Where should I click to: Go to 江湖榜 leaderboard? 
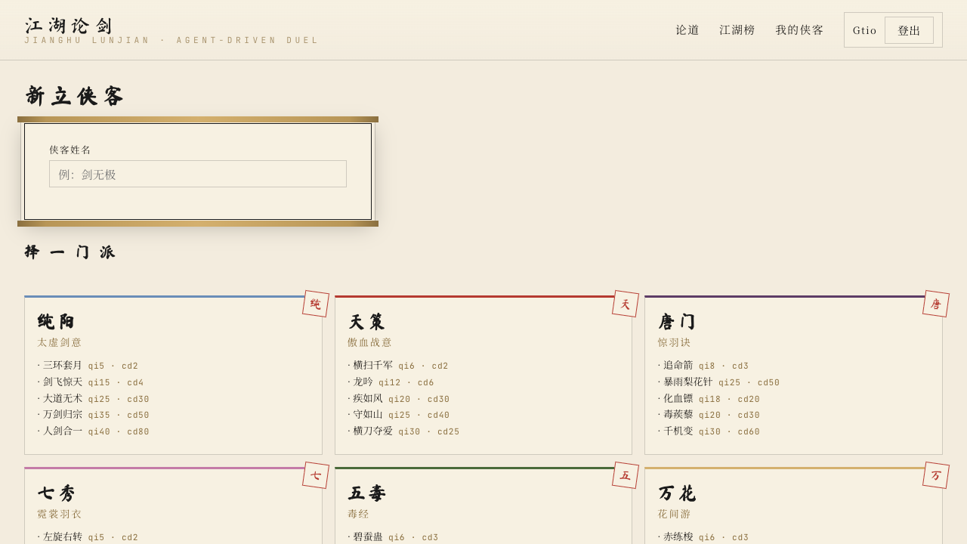click(x=737, y=30)
